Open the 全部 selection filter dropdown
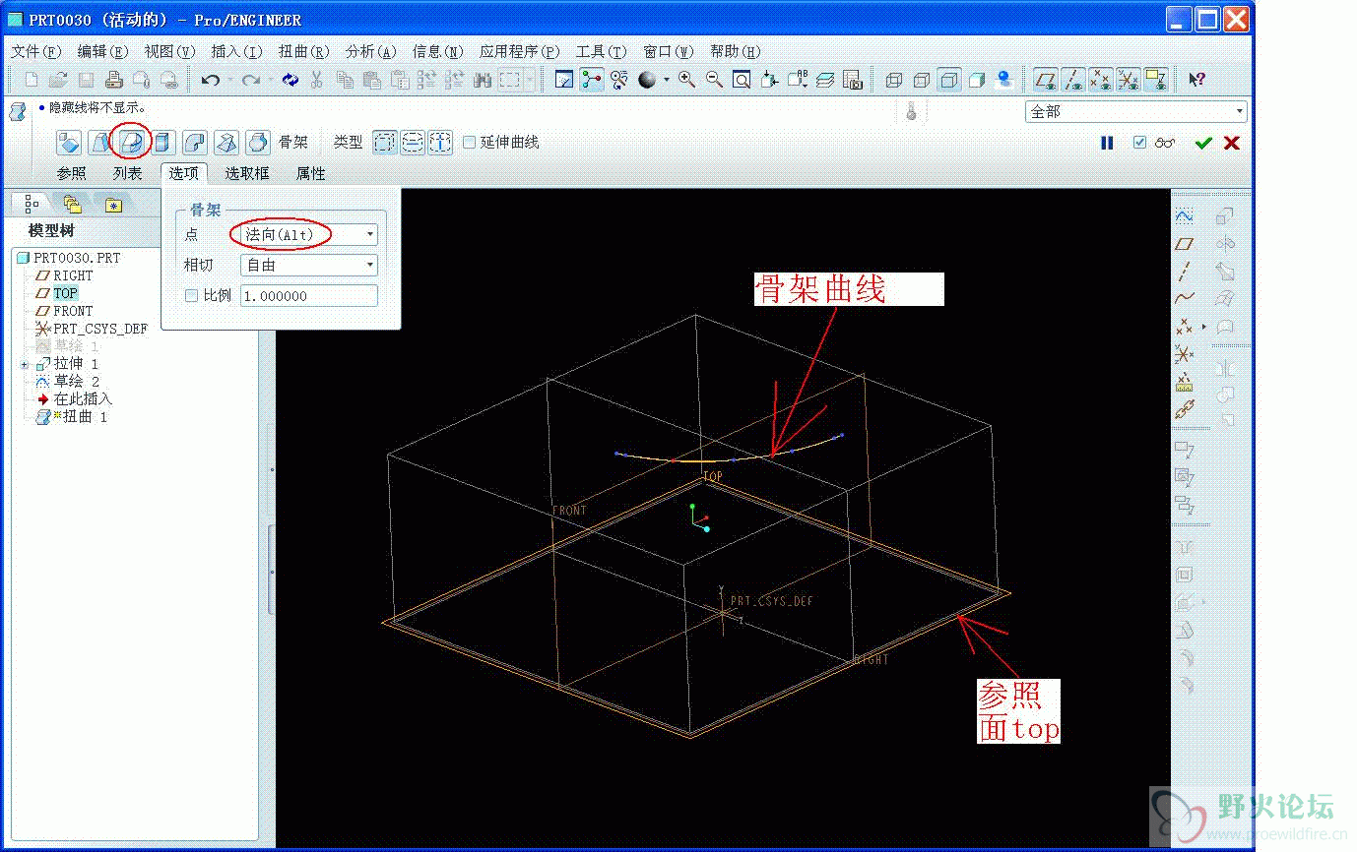Image resolution: width=1357 pixels, height=852 pixels. click(1136, 111)
